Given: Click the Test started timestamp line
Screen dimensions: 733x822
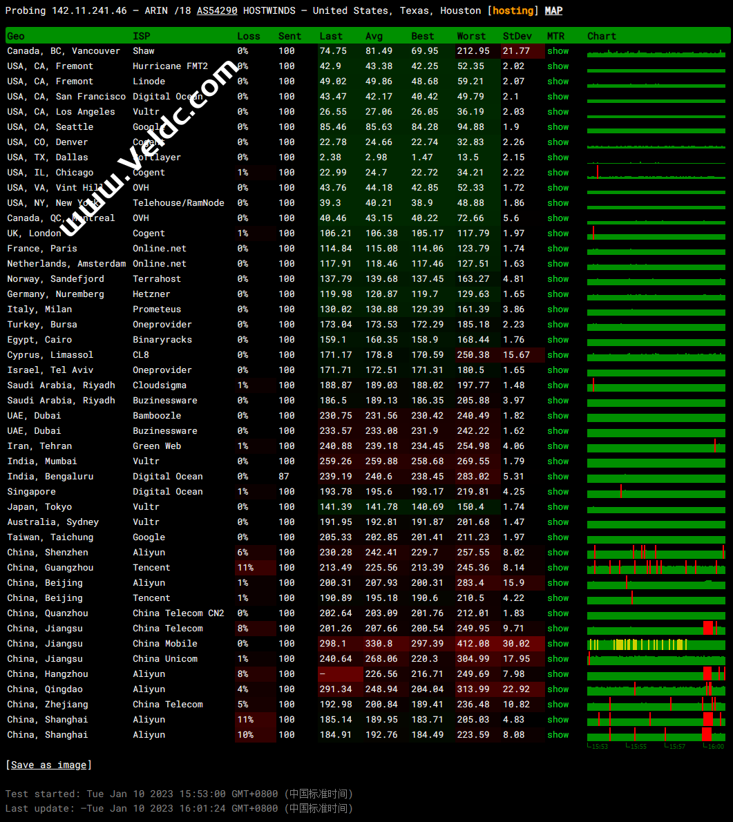Looking at the screenshot, I should 179,794.
